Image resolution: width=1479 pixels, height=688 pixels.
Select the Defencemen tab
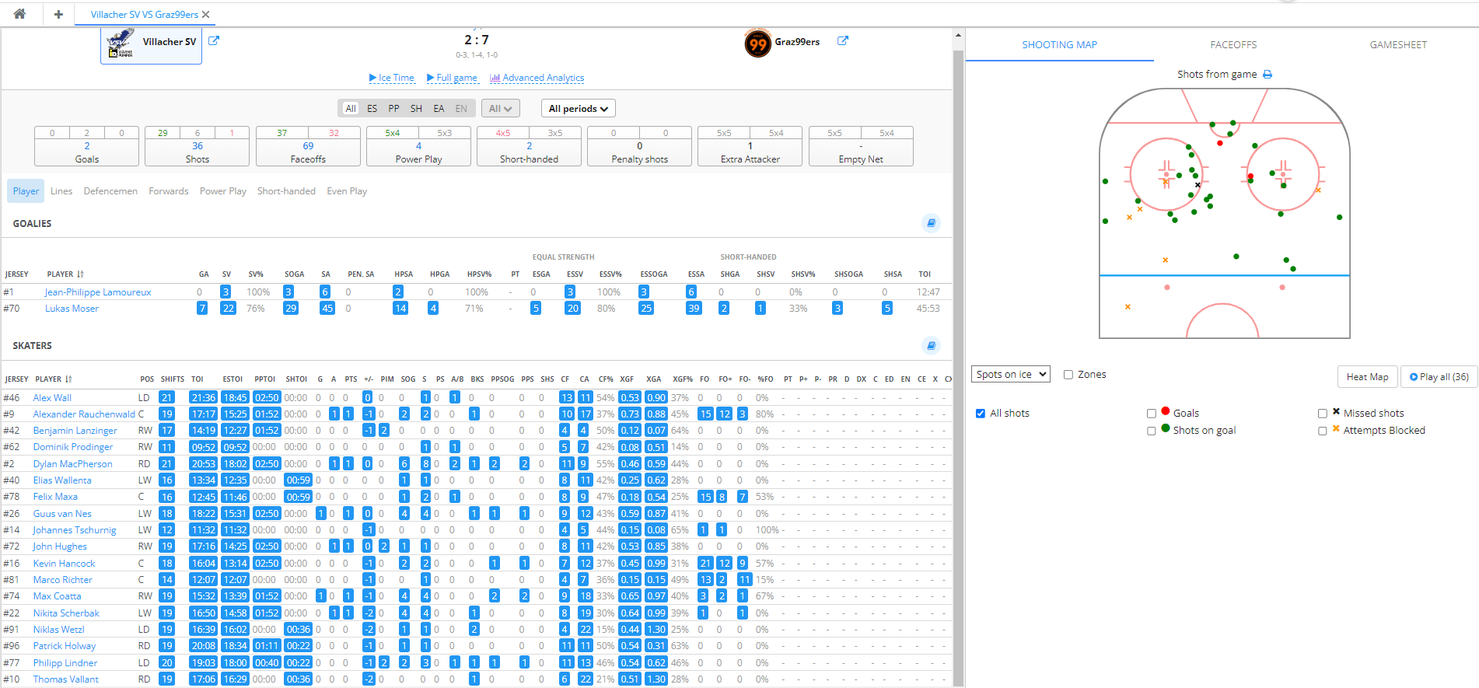coord(110,191)
